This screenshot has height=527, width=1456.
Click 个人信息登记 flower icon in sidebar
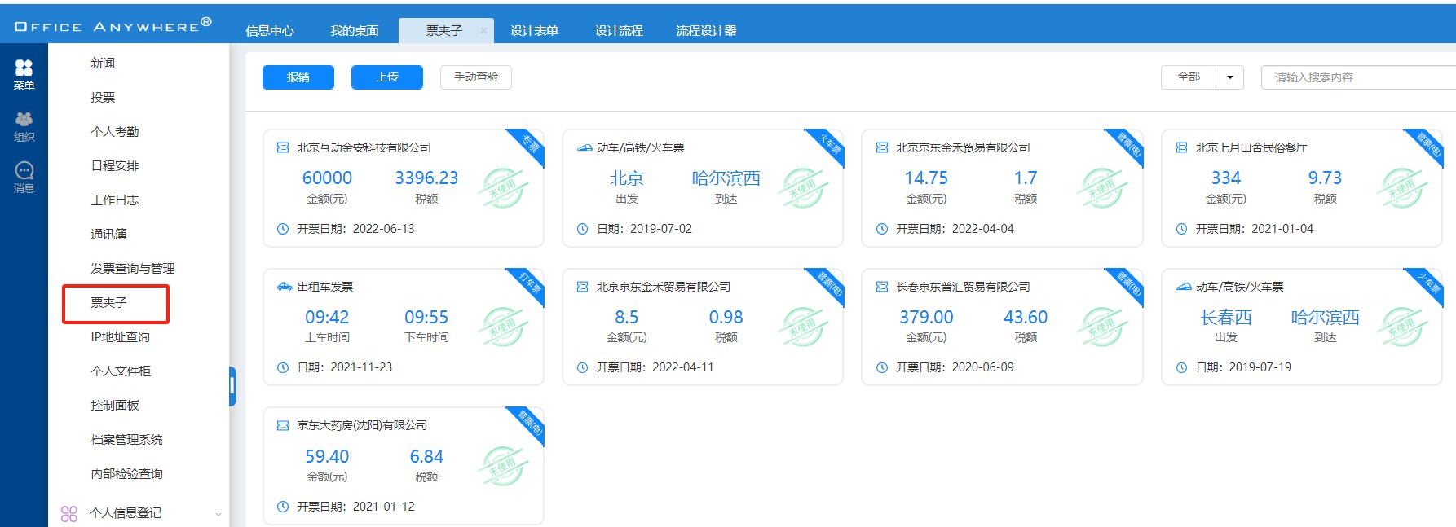pos(69,513)
